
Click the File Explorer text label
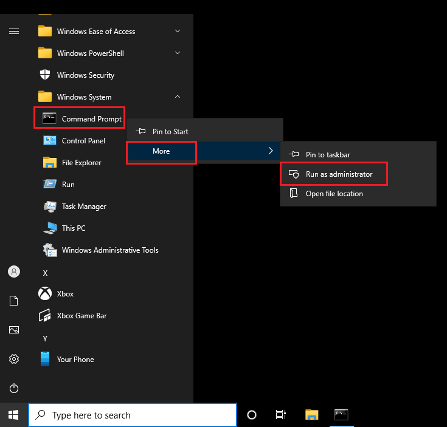pos(81,163)
